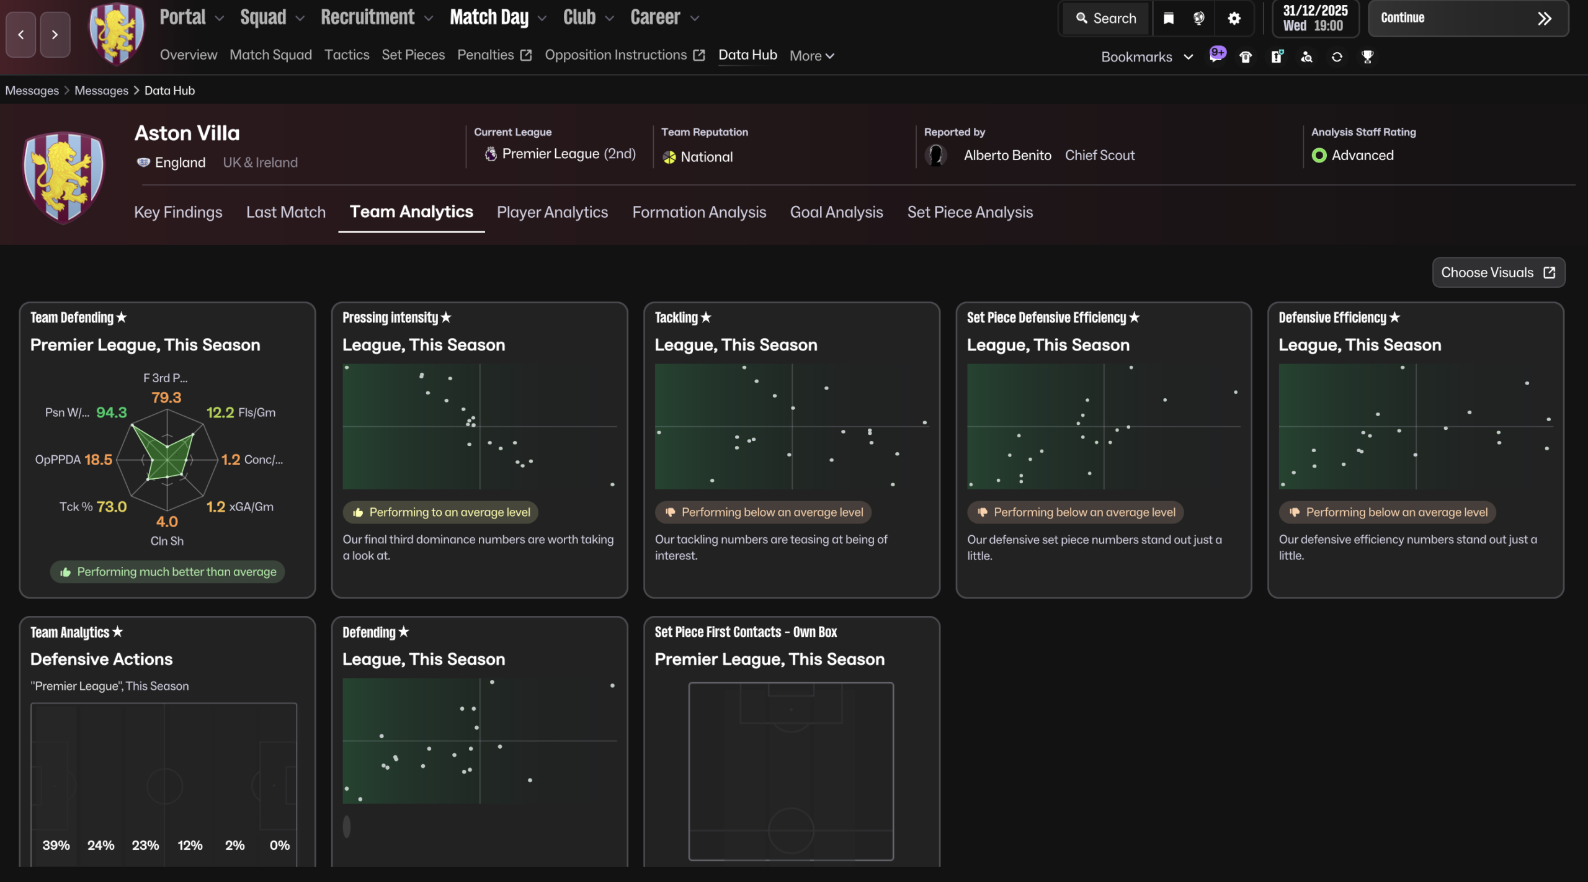Click the bookmark flag icon
1588x882 pixels.
click(x=1168, y=18)
